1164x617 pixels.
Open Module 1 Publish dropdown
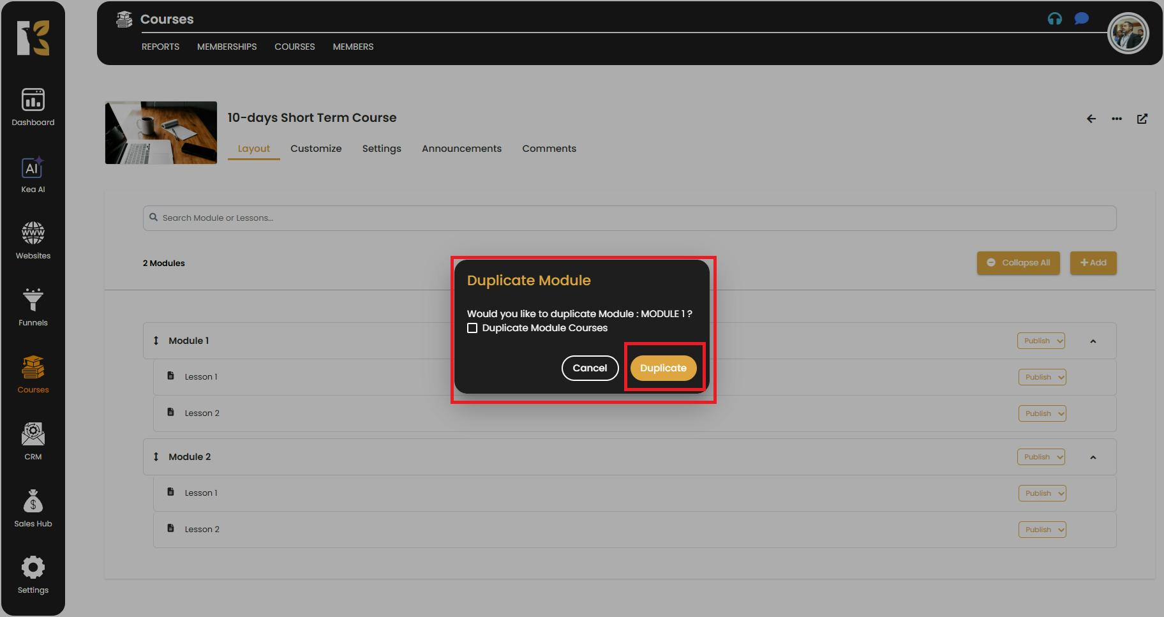1041,341
